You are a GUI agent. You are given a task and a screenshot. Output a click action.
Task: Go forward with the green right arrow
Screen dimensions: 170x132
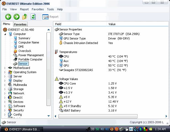tap(17, 17)
